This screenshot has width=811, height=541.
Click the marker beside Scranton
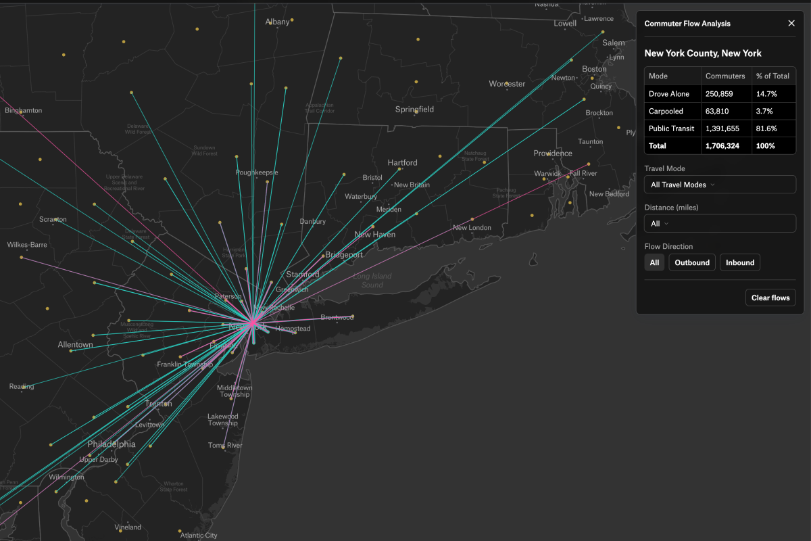(x=55, y=219)
